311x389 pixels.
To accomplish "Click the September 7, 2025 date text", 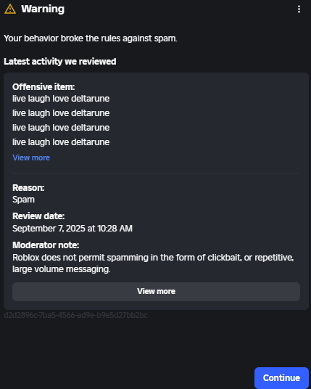I will point(72,228).
